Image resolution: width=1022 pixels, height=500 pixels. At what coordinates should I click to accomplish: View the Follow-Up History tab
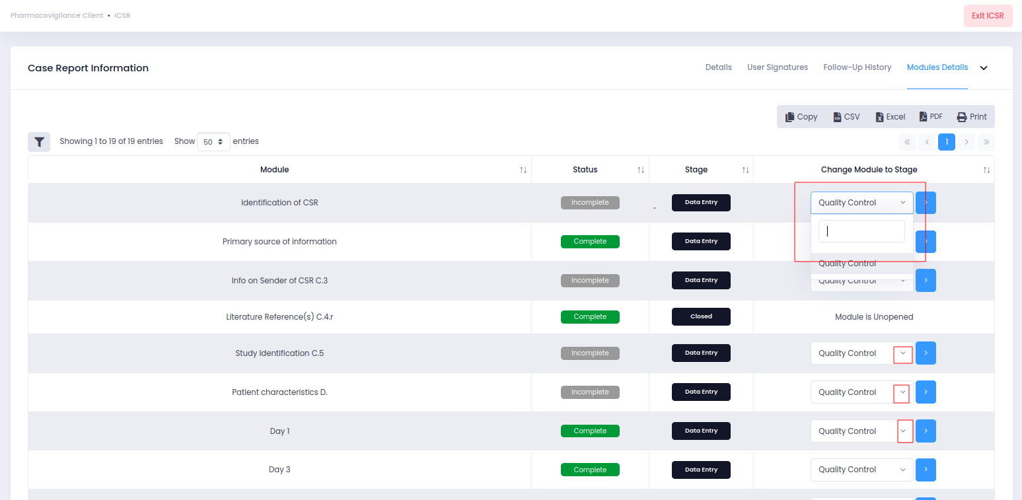point(858,67)
